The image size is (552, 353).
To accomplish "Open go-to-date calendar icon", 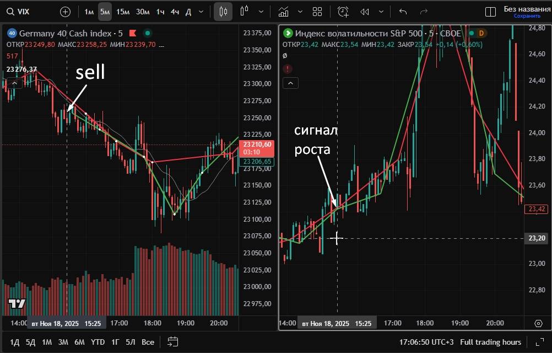I will (173, 342).
